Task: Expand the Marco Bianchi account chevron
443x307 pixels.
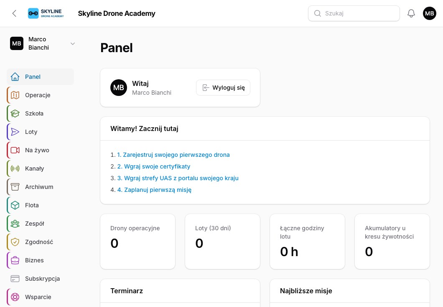Action: click(73, 43)
